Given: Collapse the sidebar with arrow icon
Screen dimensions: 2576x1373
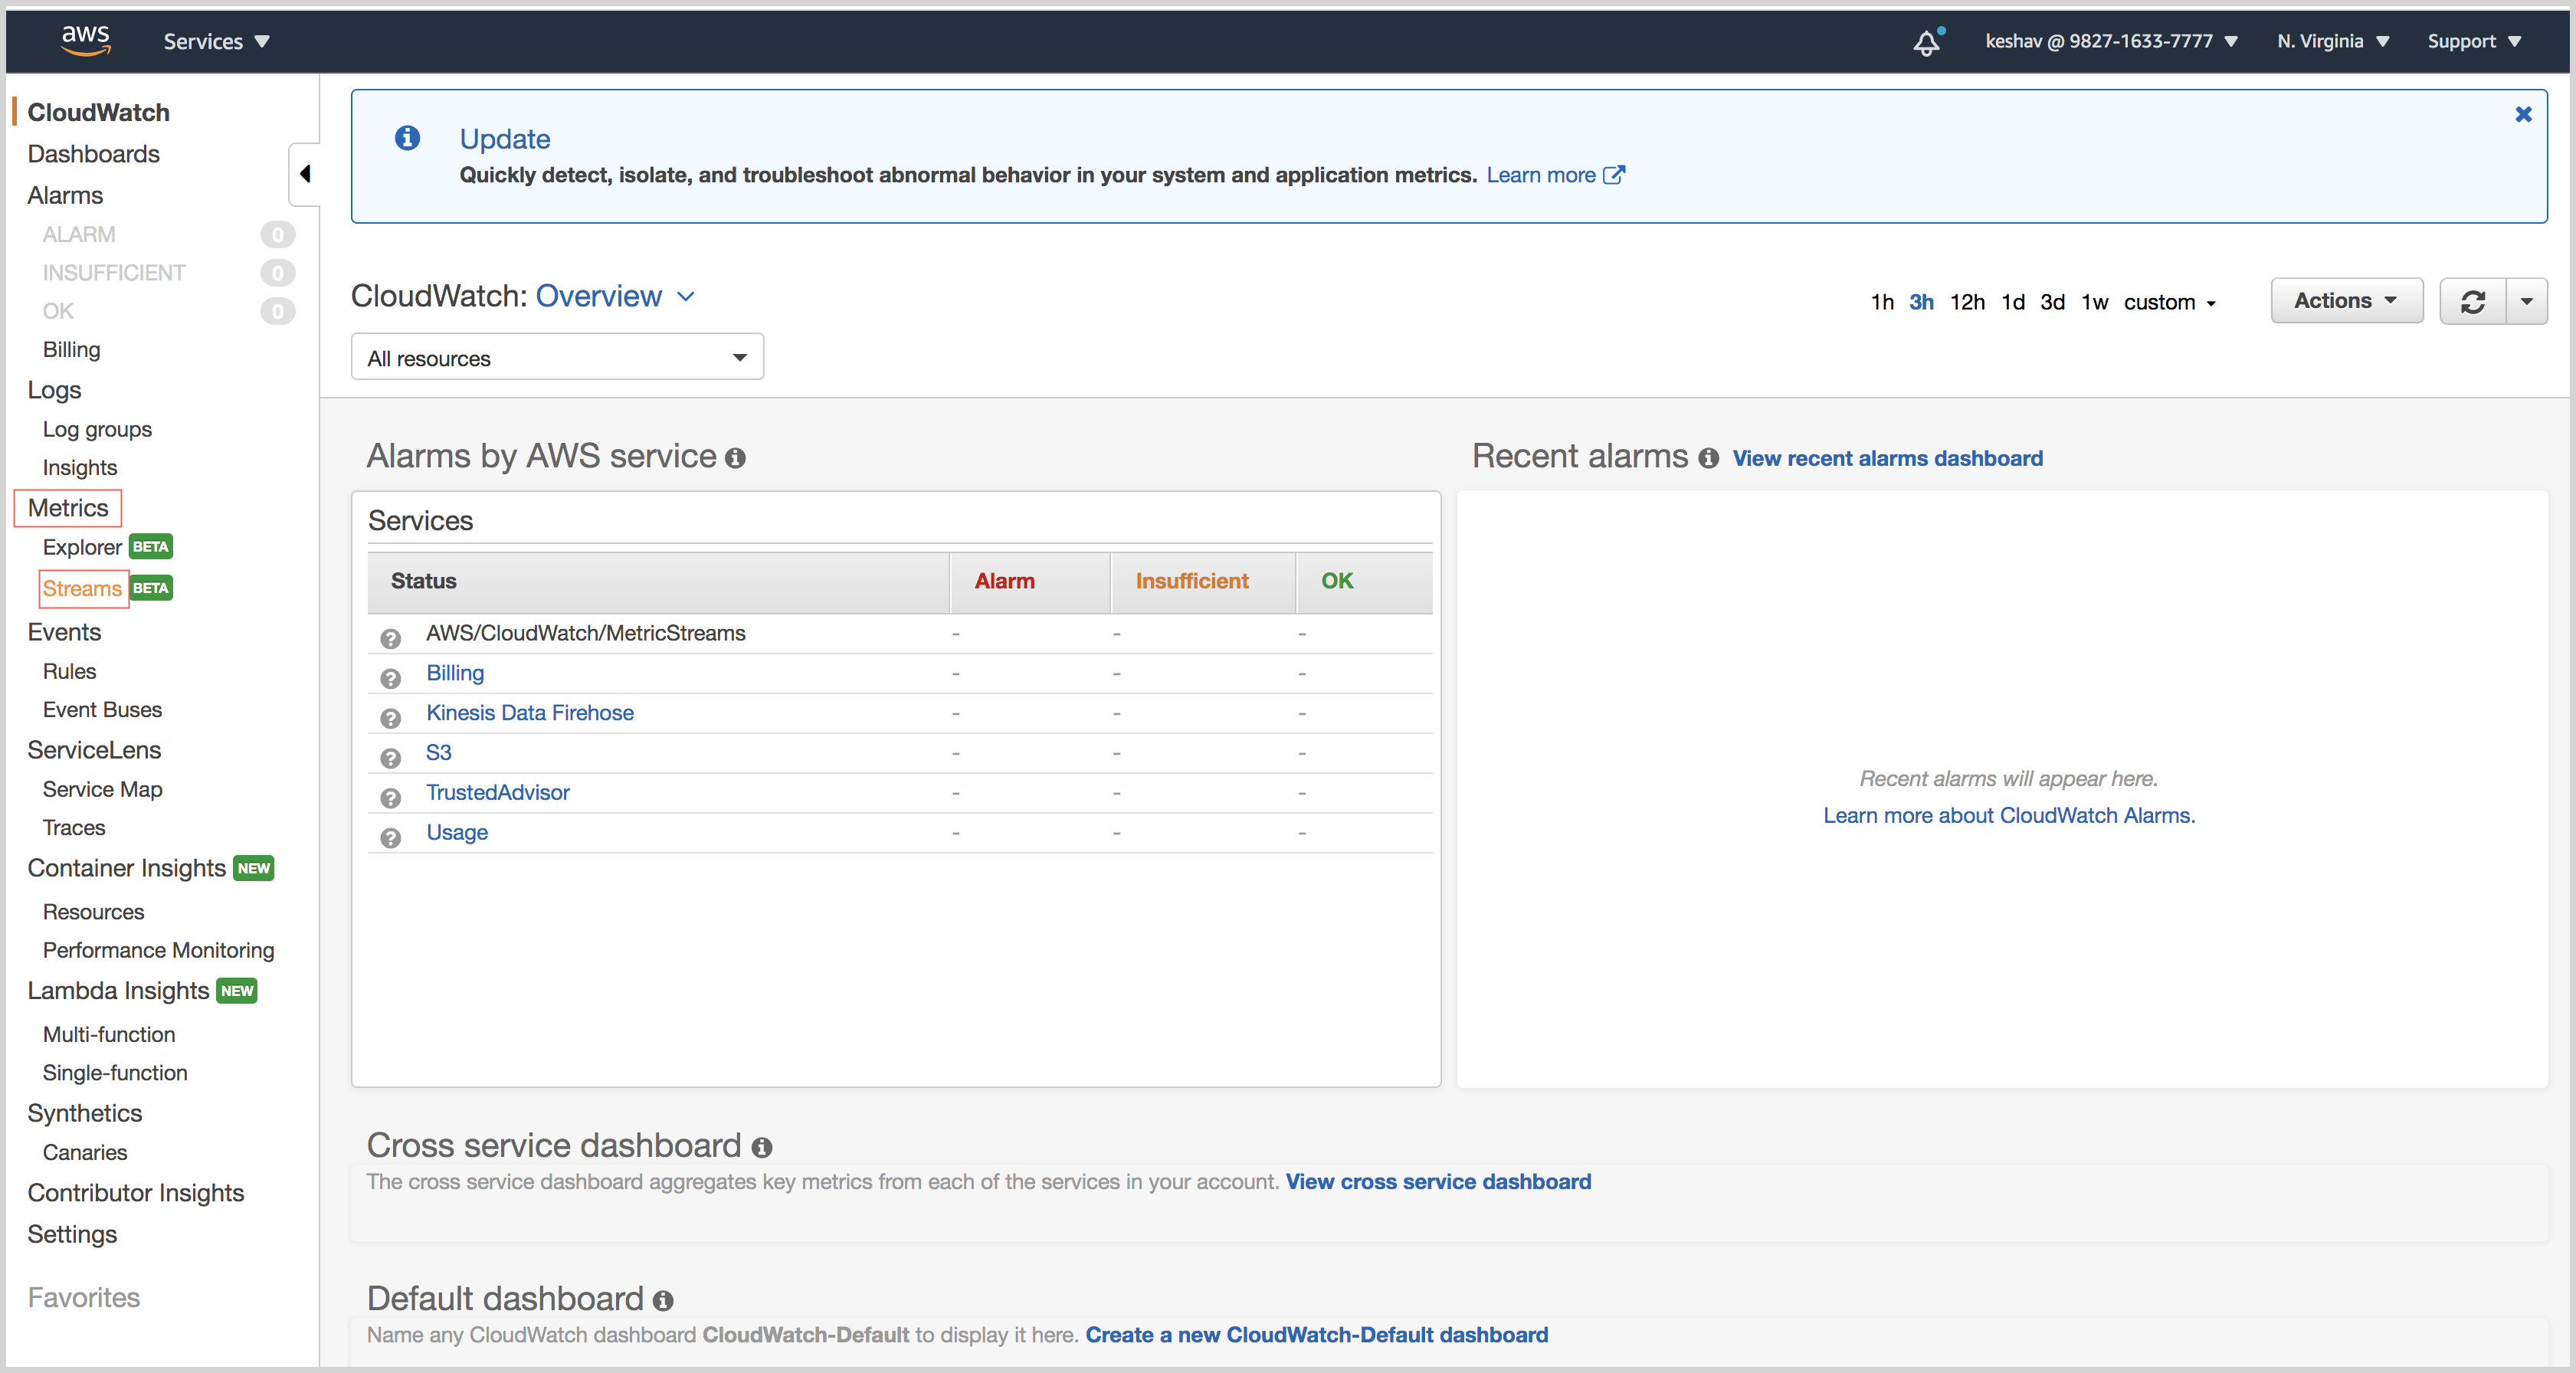Looking at the screenshot, I should pyautogui.click(x=305, y=174).
